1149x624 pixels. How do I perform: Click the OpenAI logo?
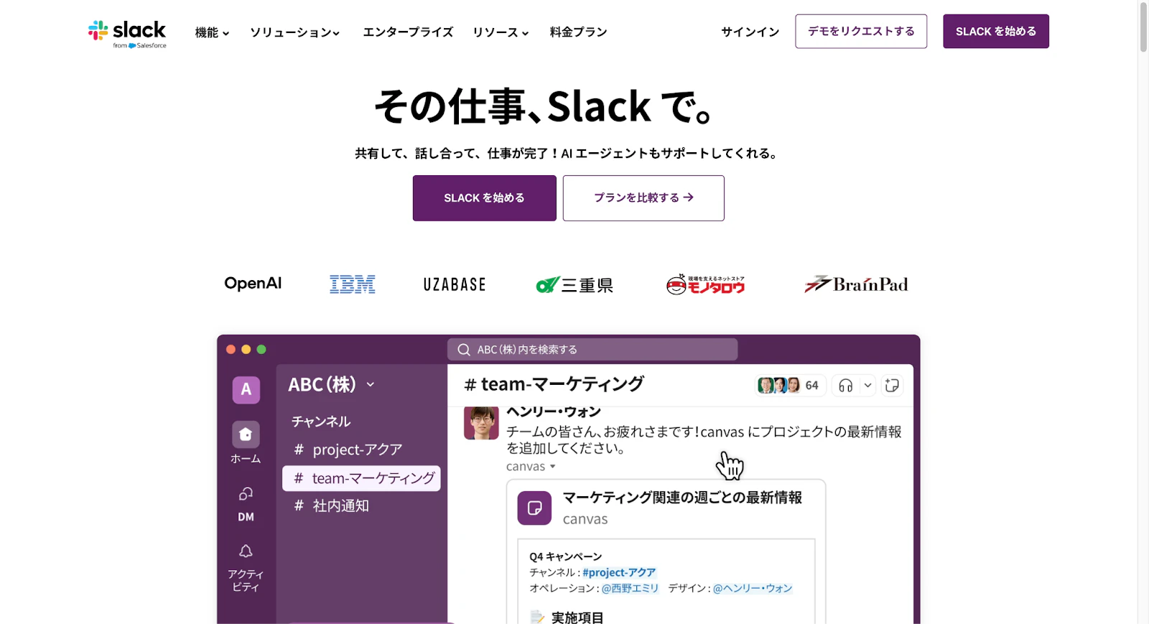tap(253, 284)
